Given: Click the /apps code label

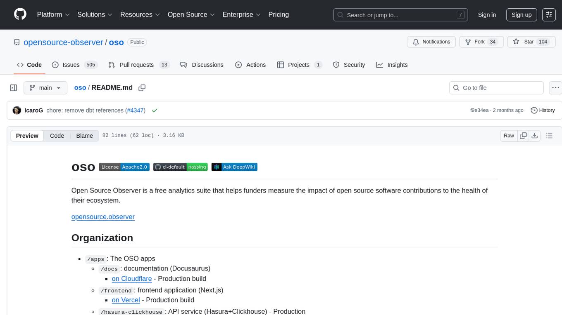Looking at the screenshot, I should [x=95, y=259].
